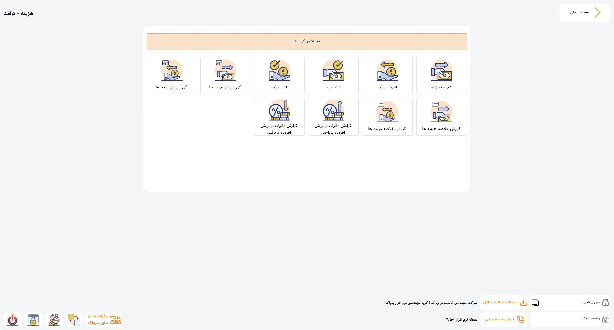Click the power exit icon
Image resolution: width=614 pixels, height=330 pixels.
coord(12,320)
